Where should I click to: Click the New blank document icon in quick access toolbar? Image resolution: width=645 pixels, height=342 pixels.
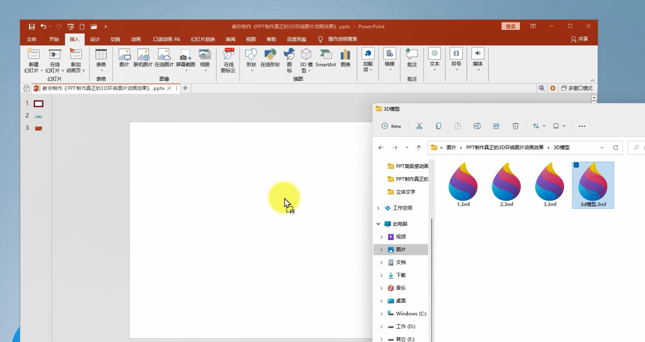coord(82,27)
